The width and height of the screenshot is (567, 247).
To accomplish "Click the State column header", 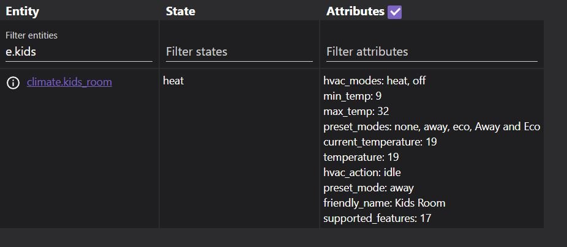I will click(x=181, y=11).
